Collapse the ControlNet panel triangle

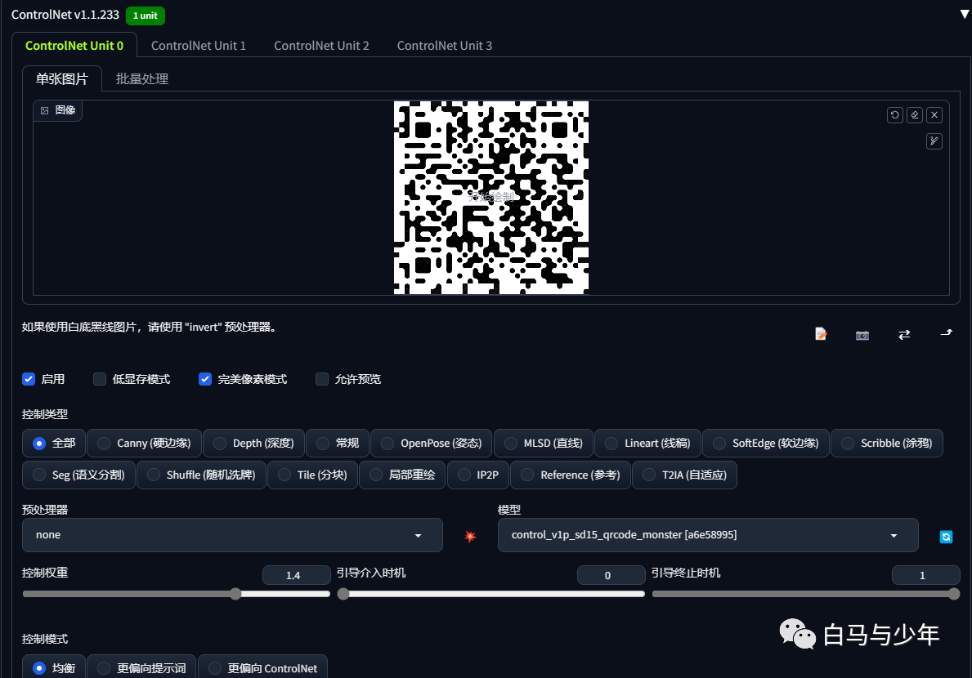pyautogui.click(x=965, y=14)
